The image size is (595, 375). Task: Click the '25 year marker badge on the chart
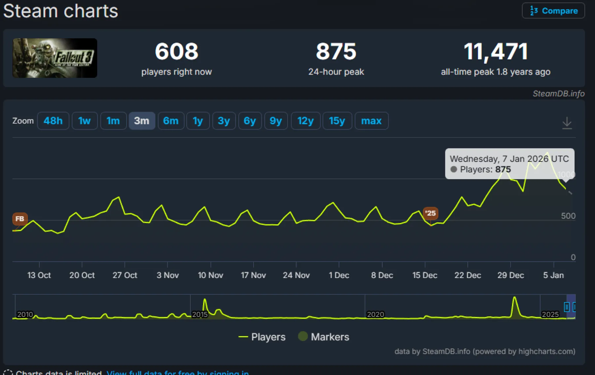(x=430, y=213)
